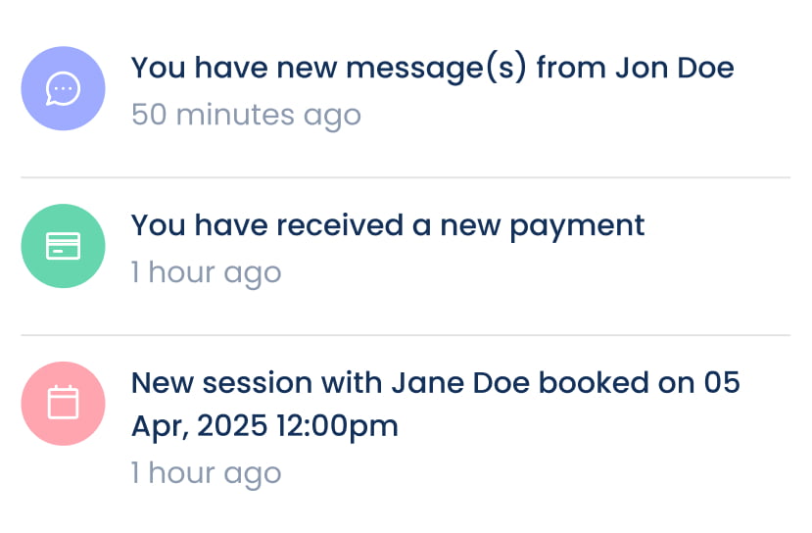Click the pink calendar icon
The width and height of the screenshot is (812, 533).
click(64, 404)
